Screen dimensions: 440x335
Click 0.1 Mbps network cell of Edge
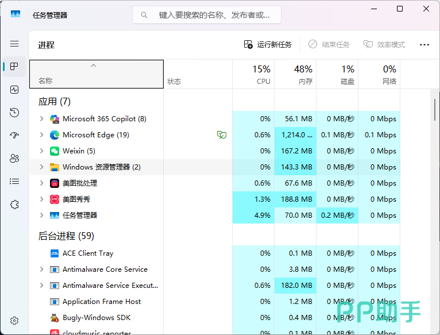(379, 135)
